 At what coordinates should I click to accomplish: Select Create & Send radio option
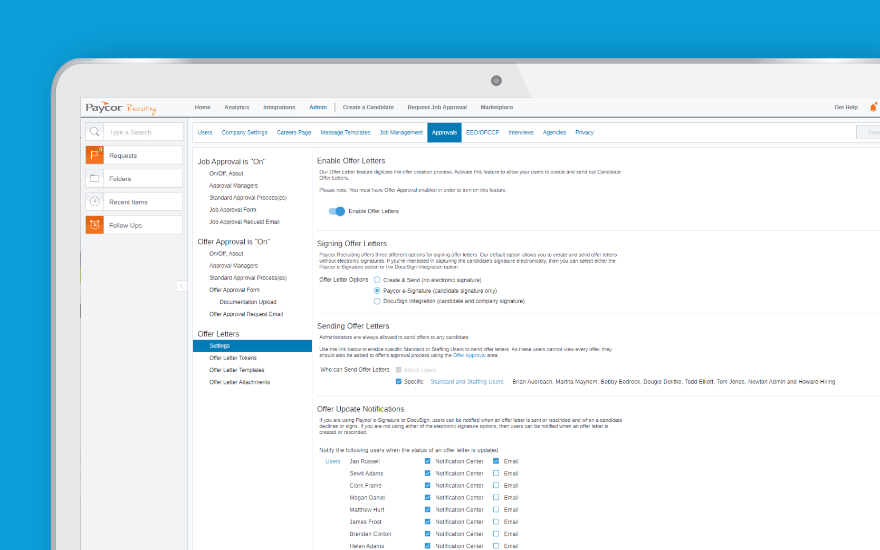click(377, 280)
